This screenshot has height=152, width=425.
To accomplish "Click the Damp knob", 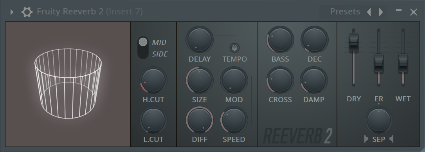I will [x=314, y=80].
